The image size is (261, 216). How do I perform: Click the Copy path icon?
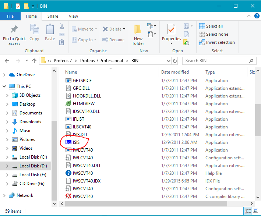coord(62,35)
